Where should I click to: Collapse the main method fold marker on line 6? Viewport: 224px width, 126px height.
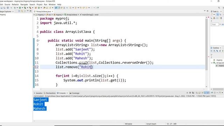(39, 41)
